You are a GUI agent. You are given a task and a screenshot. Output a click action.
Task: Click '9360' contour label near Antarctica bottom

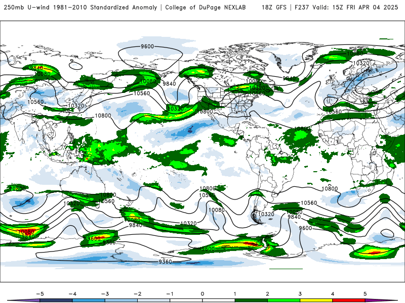(x=166, y=262)
